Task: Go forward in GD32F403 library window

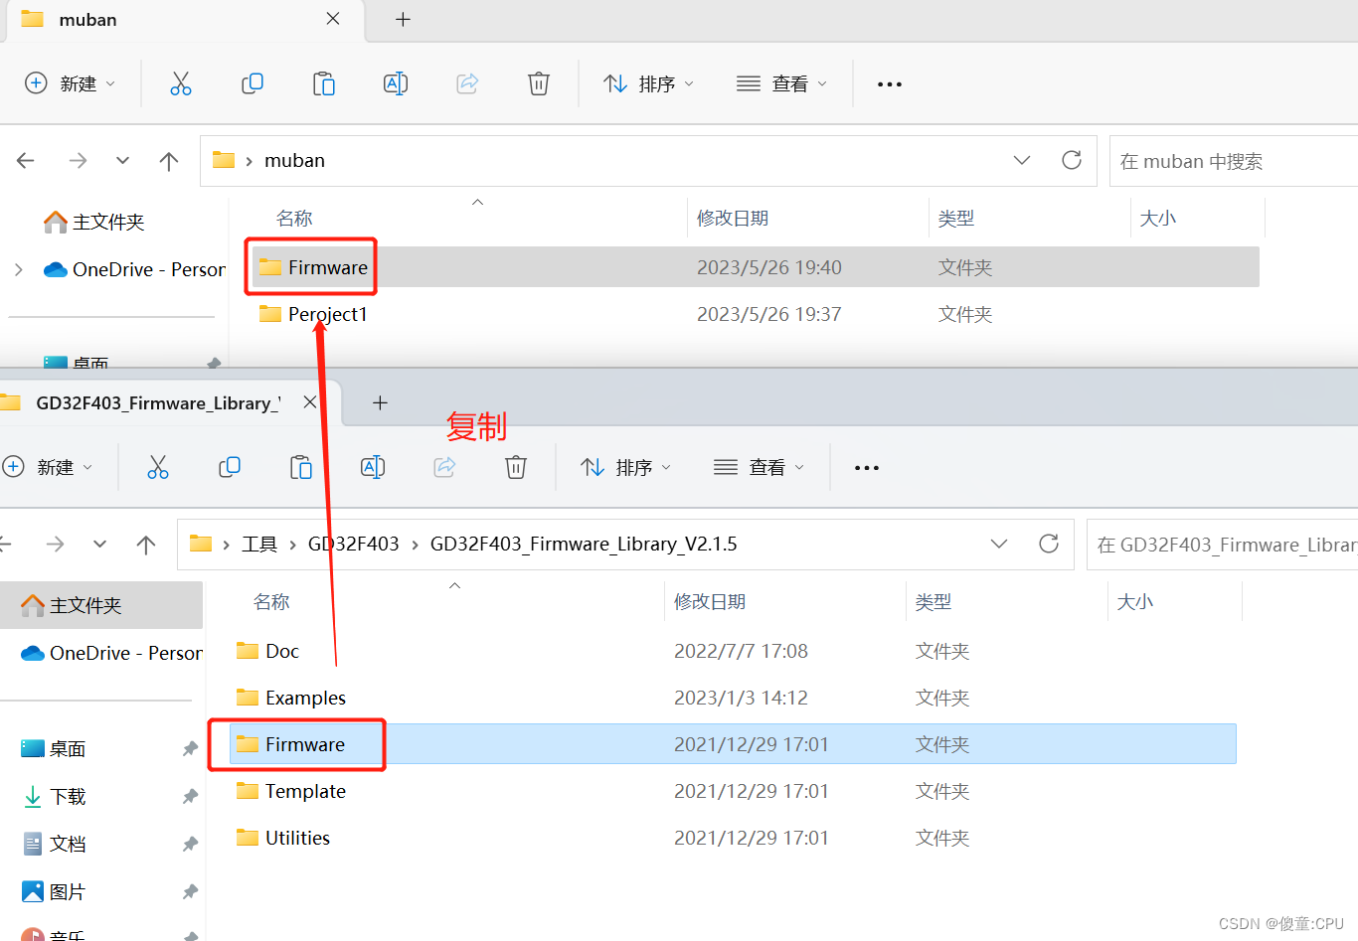Action: [55, 545]
